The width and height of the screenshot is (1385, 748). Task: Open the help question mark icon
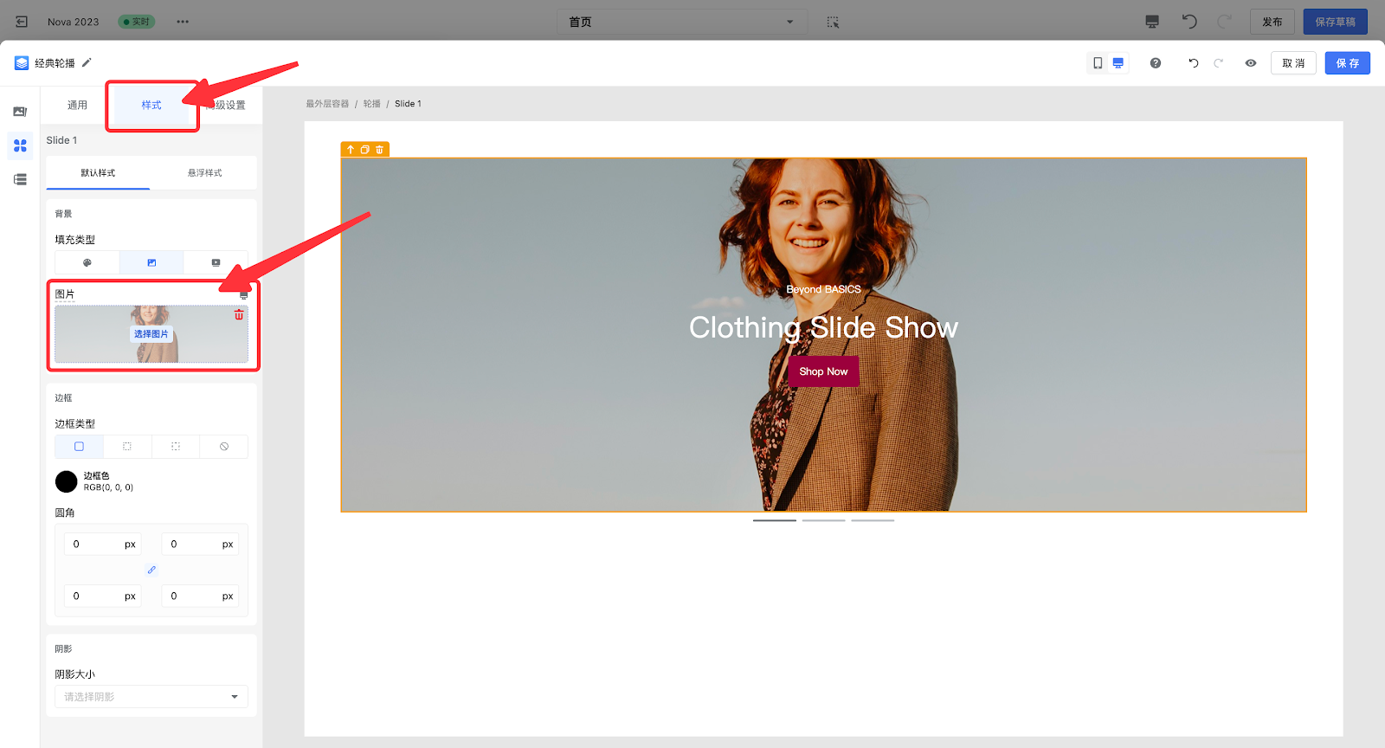(x=1155, y=63)
